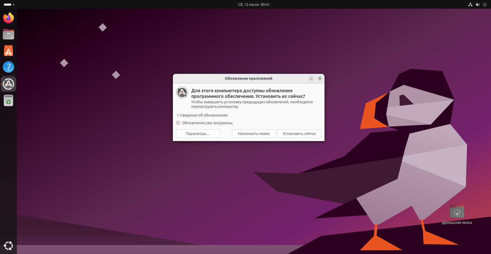The width and height of the screenshot is (491, 254).
Task: Click 'Установить сейчас' button
Action: (299, 134)
